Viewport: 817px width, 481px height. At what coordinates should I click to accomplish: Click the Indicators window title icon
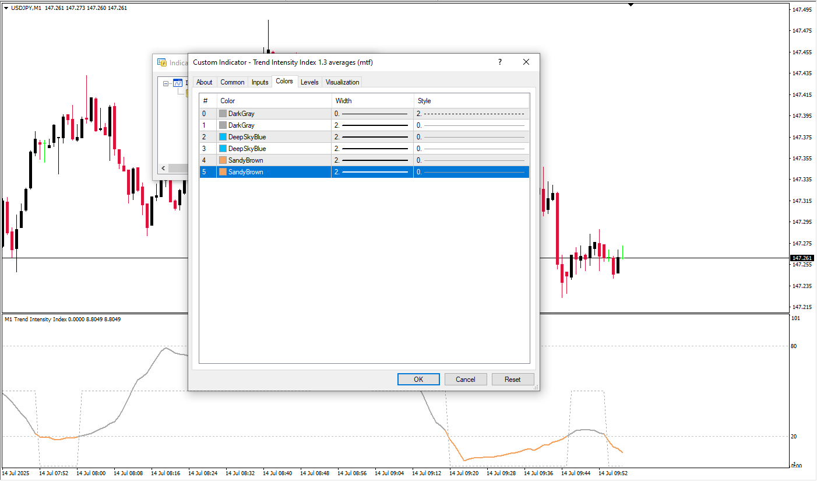[162, 63]
